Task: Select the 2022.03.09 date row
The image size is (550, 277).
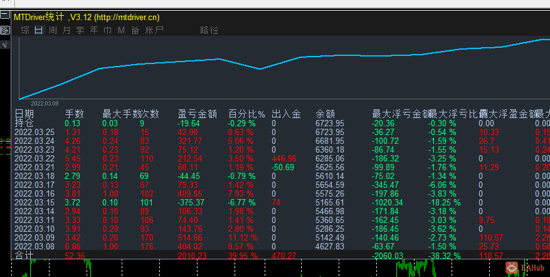Action: 34,237
